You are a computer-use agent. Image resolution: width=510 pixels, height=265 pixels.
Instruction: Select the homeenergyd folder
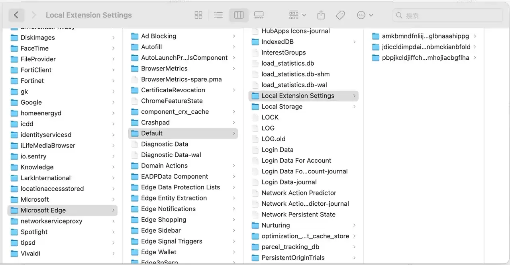[x=63, y=113]
